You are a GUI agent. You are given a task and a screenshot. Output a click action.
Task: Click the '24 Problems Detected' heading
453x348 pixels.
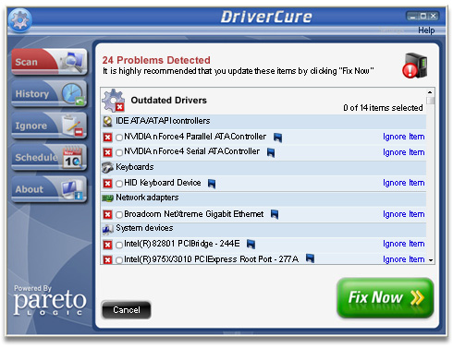(156, 60)
